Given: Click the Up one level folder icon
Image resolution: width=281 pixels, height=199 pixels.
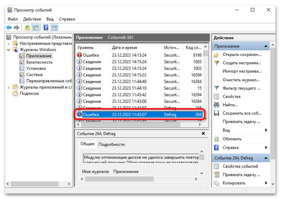Looking at the screenshot, I should pyautogui.click(x=27, y=28).
